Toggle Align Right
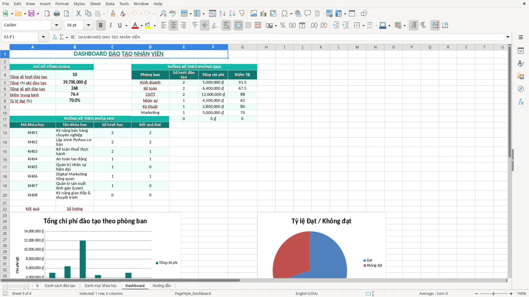The image size is (529, 297). coord(183,26)
